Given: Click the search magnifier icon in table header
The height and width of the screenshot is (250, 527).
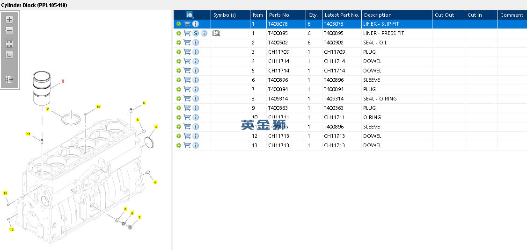Looking at the screenshot, I should pos(190,15).
